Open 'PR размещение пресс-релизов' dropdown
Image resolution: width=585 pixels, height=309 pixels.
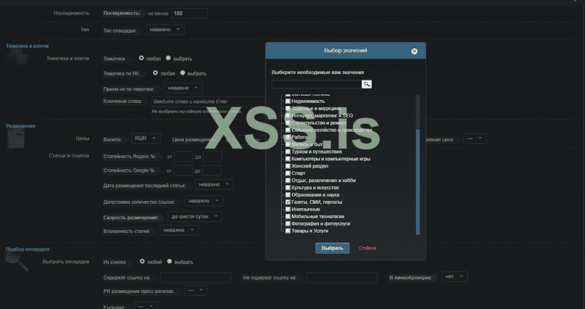(x=196, y=290)
